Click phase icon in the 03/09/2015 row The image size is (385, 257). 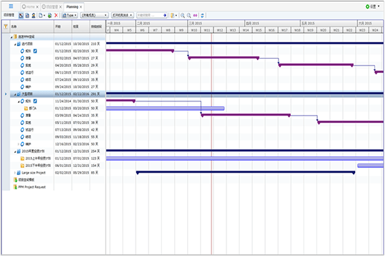(x=22, y=116)
